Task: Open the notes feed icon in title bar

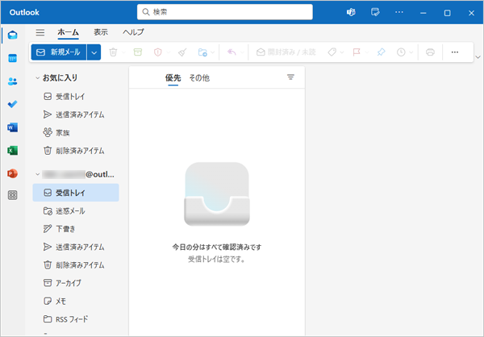Action: click(x=375, y=12)
